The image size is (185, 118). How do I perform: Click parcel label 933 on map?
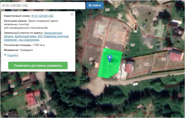click(x=15, y=94)
